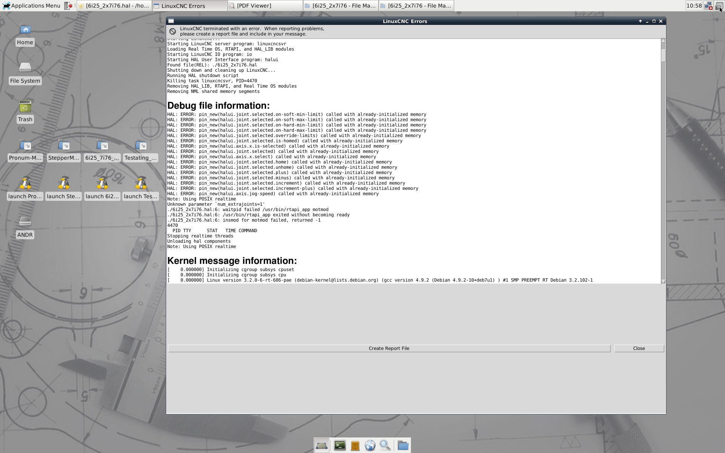
Task: Click the 'Shutting down and cleaning up LinuxCNC...' line
Action: pos(221,70)
